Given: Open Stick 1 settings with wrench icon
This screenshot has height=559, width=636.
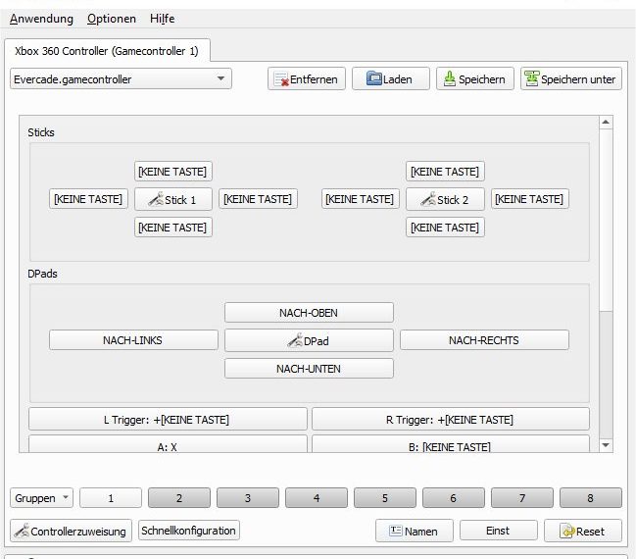Looking at the screenshot, I should pyautogui.click(x=172, y=200).
